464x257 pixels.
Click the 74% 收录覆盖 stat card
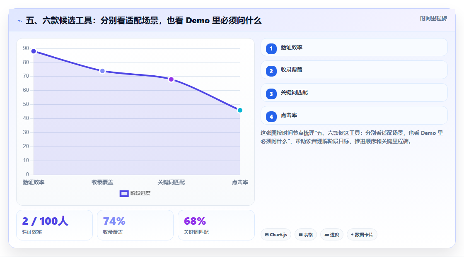[x=135, y=225]
